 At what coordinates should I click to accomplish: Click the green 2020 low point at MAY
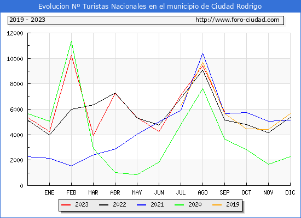(137, 174)
